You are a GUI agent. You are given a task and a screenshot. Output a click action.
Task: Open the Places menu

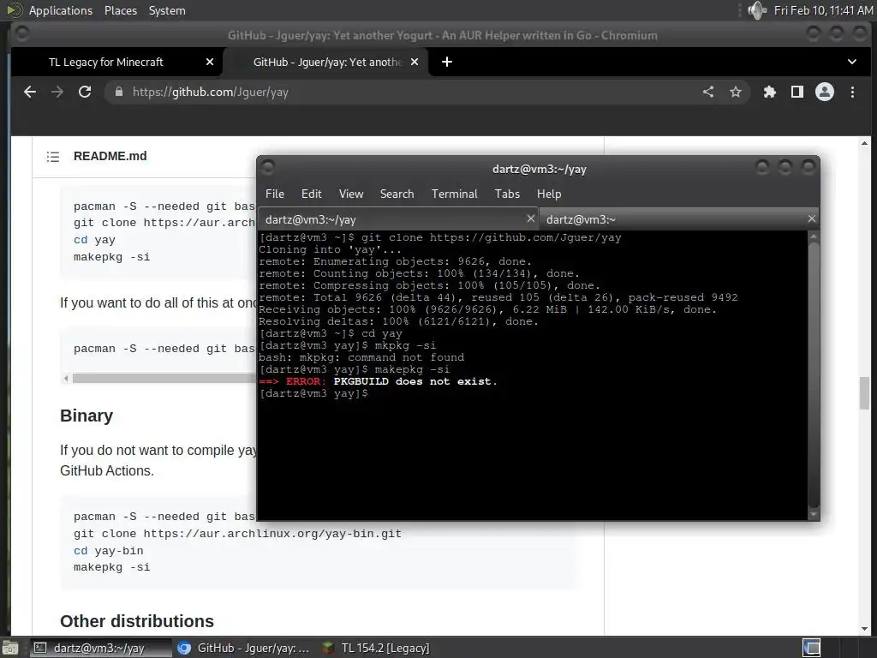point(121,10)
